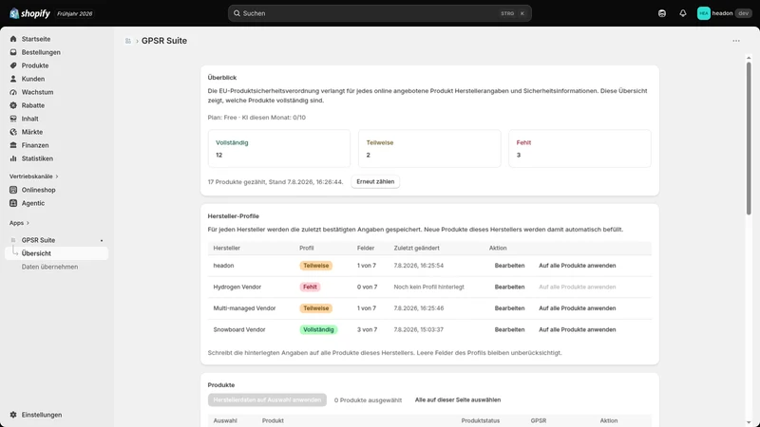Click the Inhalt content icon
The height and width of the screenshot is (427, 760).
(13, 119)
